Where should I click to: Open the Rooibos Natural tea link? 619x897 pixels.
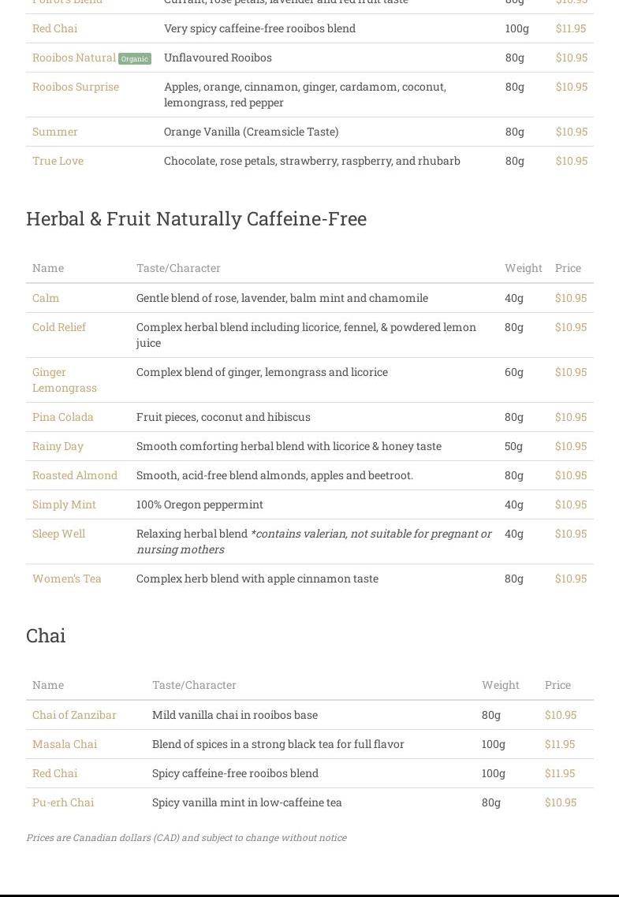pos(73,58)
